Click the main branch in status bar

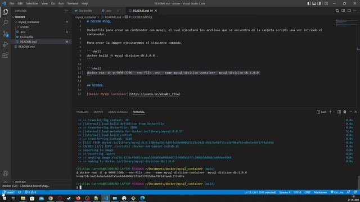coord(9,192)
